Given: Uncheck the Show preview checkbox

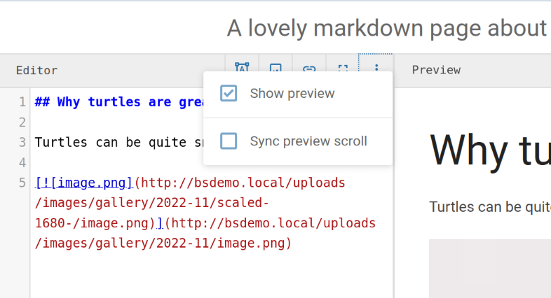Looking at the screenshot, I should (229, 93).
